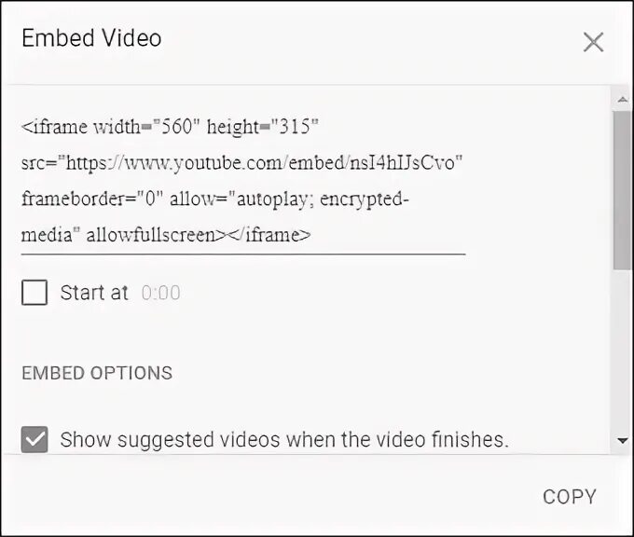Click the scrollbar track below the thumb

point(622,351)
